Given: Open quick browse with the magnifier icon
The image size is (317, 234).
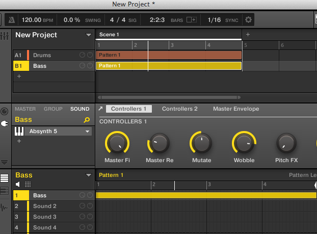Looking at the screenshot, I should click(87, 120).
